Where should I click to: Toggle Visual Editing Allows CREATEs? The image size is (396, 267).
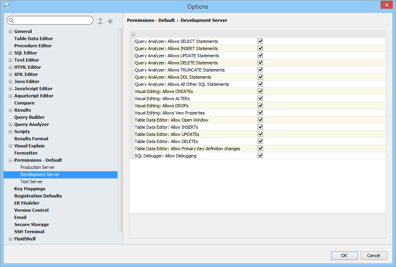[260, 91]
